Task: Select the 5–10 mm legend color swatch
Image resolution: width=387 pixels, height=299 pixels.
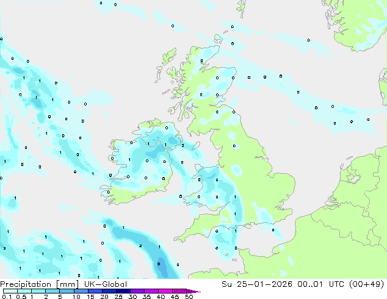Action: (67, 291)
